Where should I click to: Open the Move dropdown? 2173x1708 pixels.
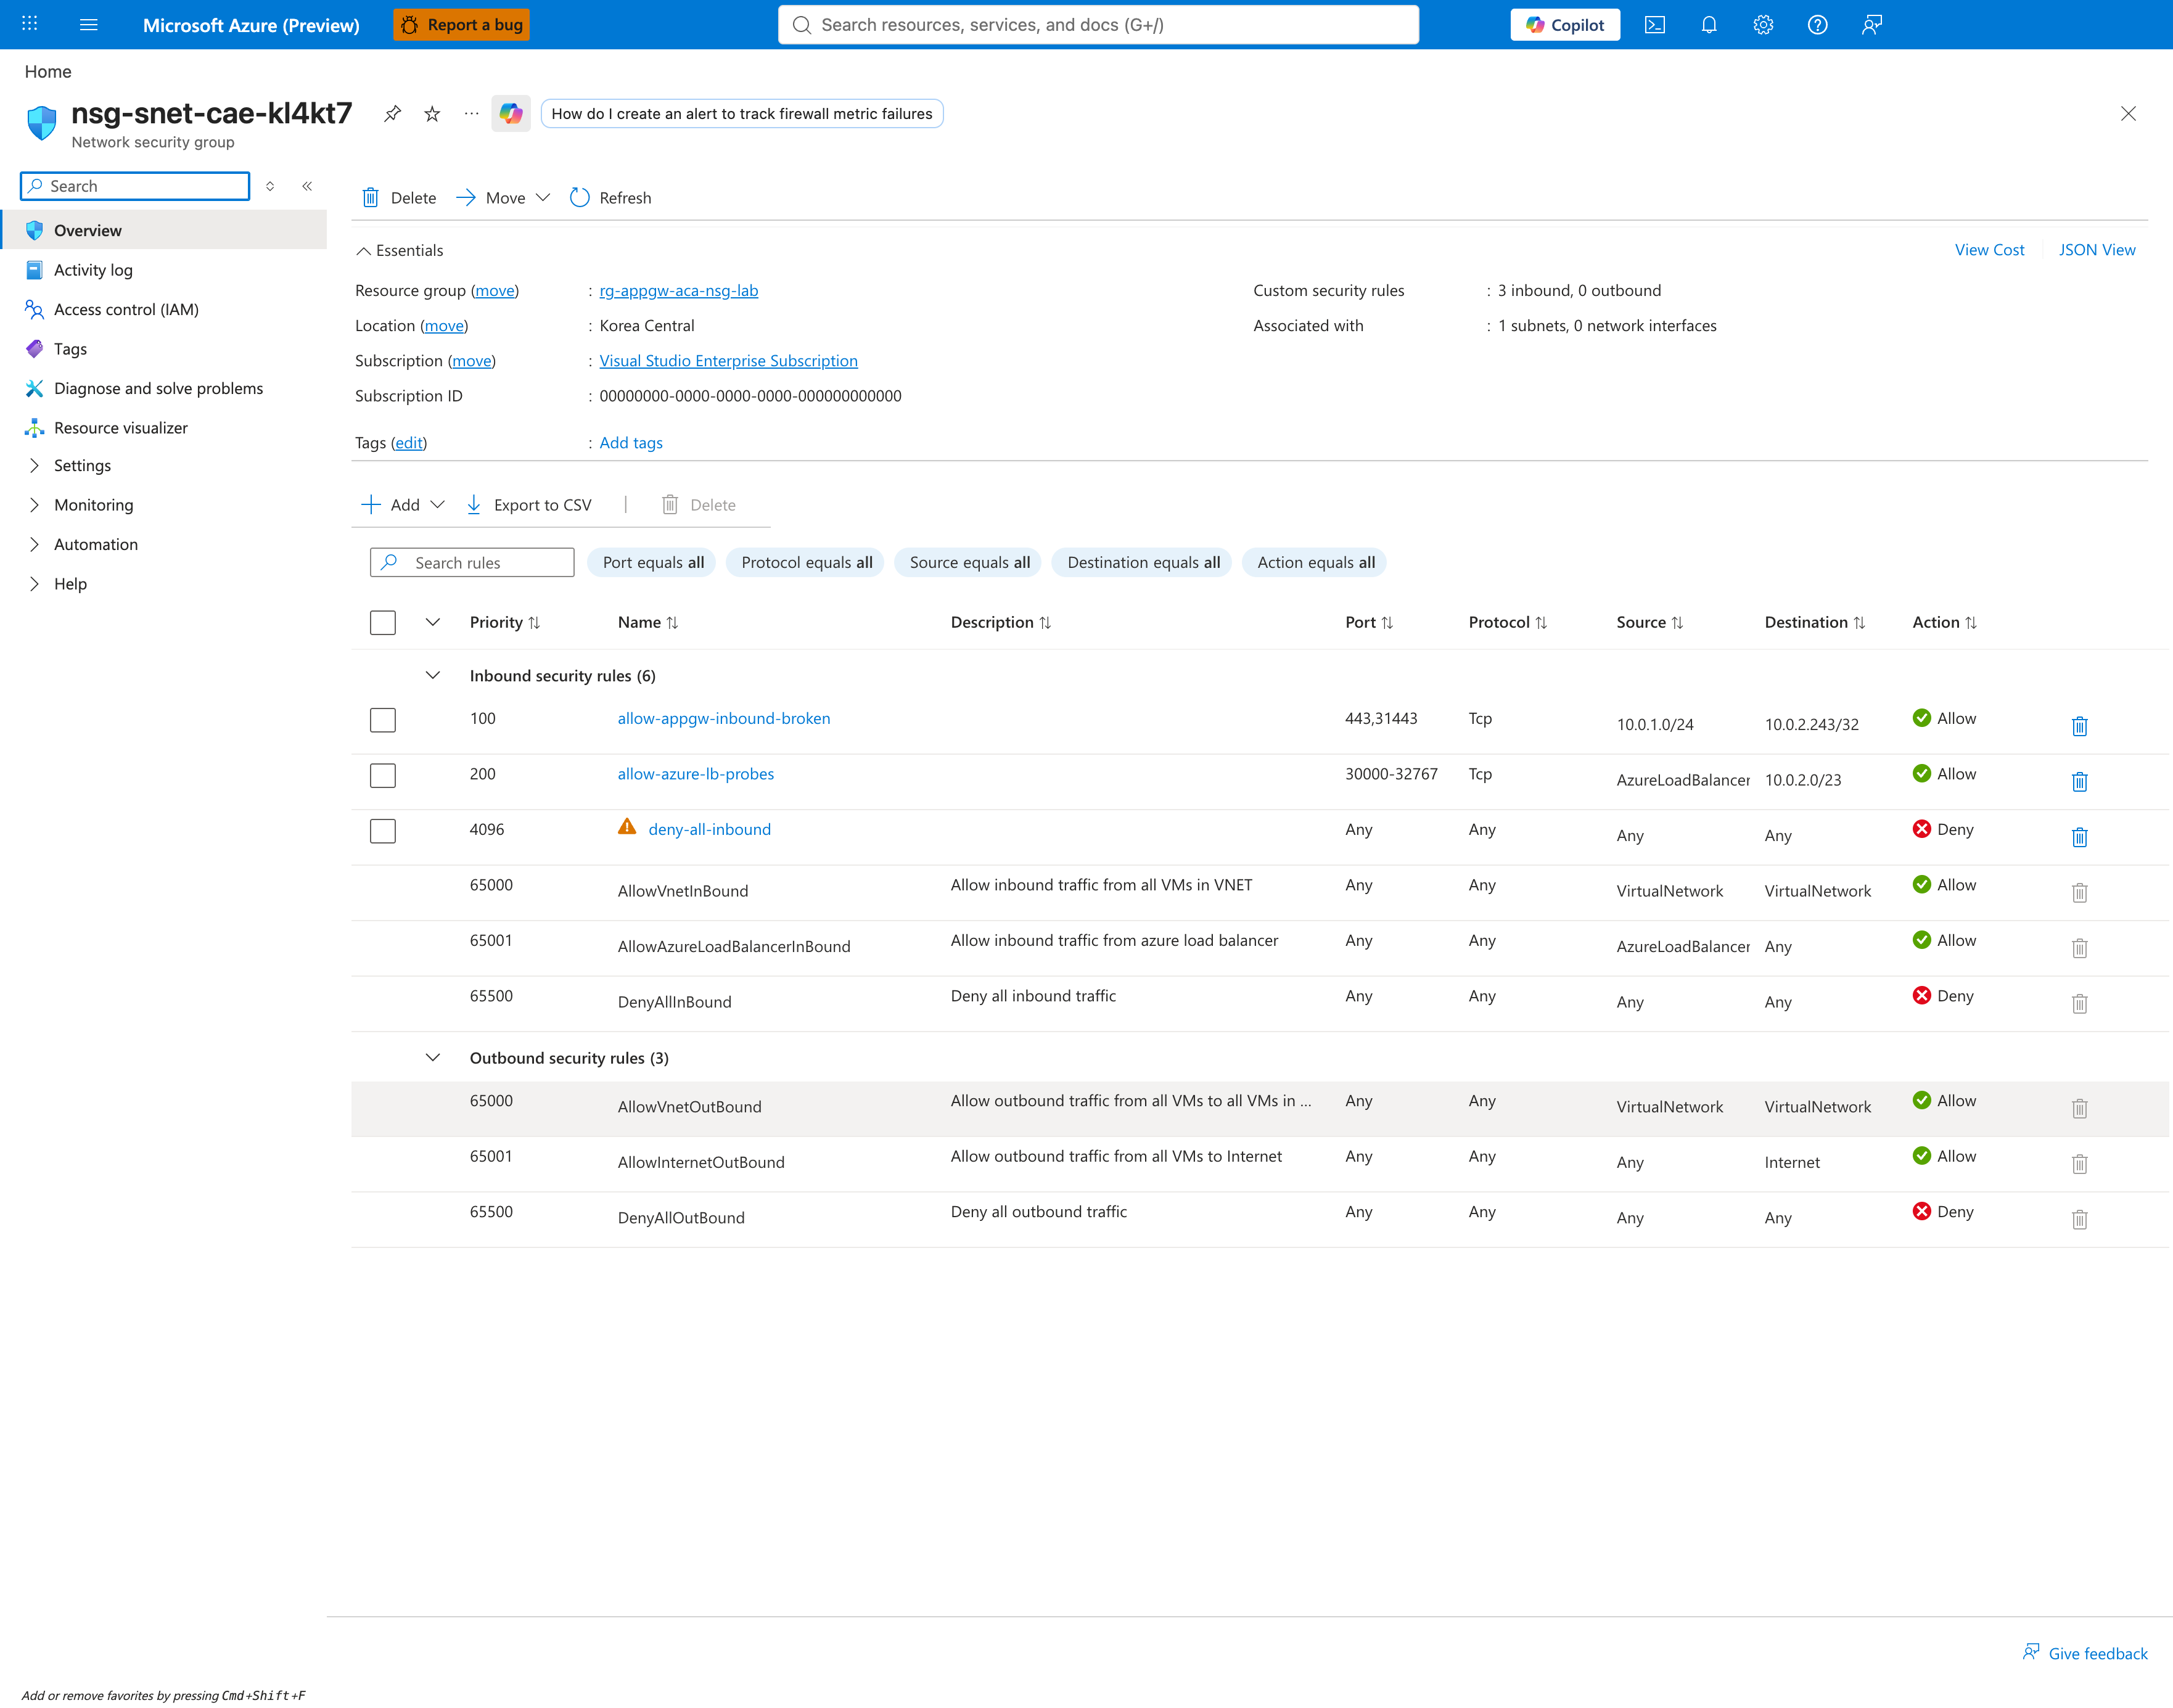[503, 198]
